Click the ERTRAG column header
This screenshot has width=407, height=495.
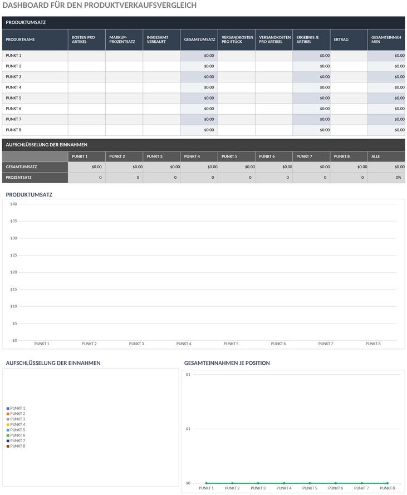point(349,40)
